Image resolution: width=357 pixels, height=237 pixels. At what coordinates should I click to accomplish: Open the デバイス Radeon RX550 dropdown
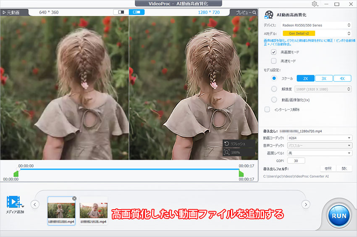coord(316,25)
